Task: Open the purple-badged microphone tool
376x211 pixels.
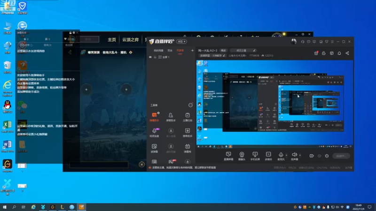Action: [x=155, y=132]
